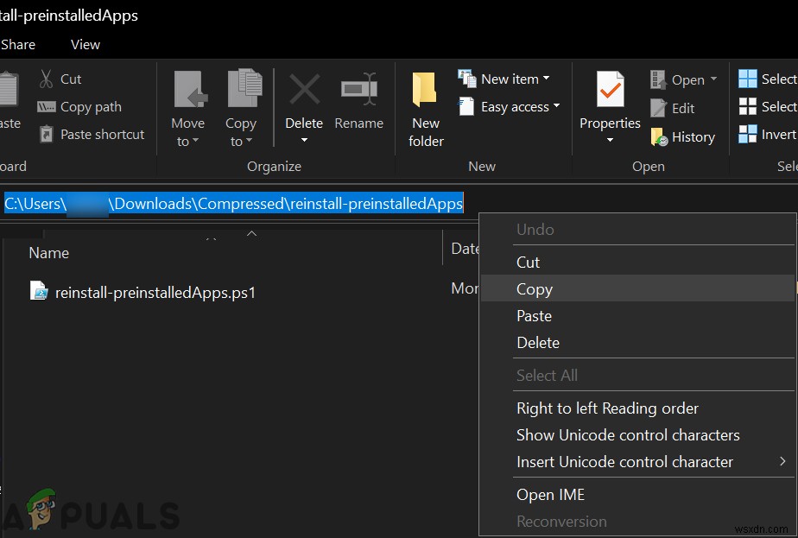Click the Select all grid icon
The height and width of the screenshot is (538, 798).
[x=748, y=79]
